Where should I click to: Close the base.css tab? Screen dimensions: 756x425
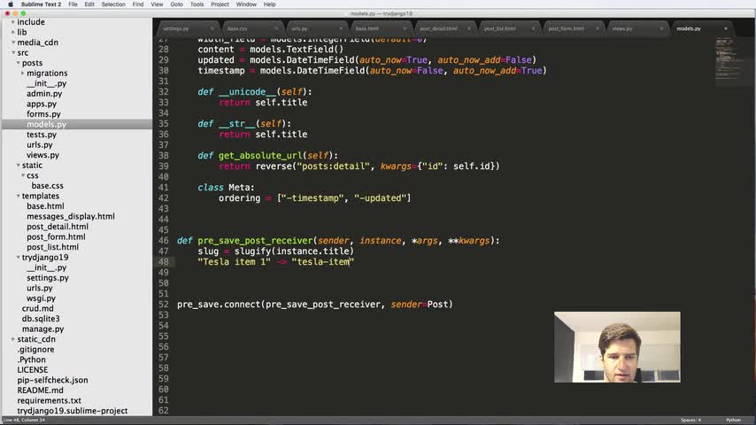[x=276, y=28]
